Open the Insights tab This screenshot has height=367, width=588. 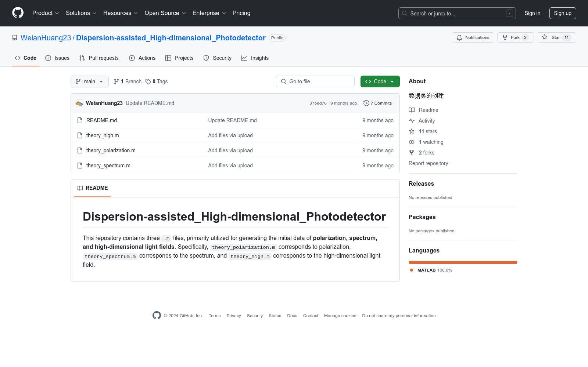tap(255, 58)
